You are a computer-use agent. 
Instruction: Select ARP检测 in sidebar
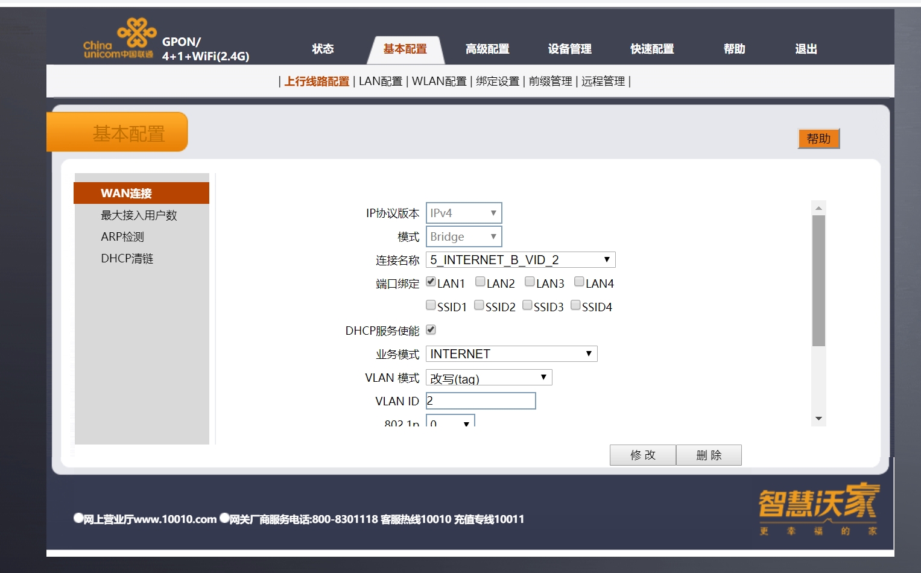tap(122, 237)
